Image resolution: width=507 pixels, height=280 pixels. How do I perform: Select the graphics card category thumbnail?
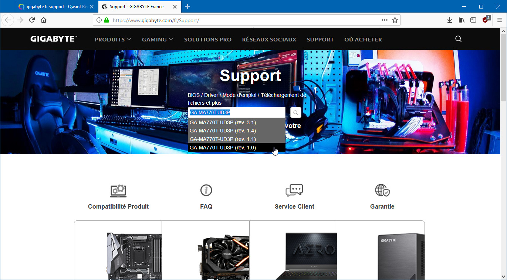pyautogui.click(x=223, y=256)
